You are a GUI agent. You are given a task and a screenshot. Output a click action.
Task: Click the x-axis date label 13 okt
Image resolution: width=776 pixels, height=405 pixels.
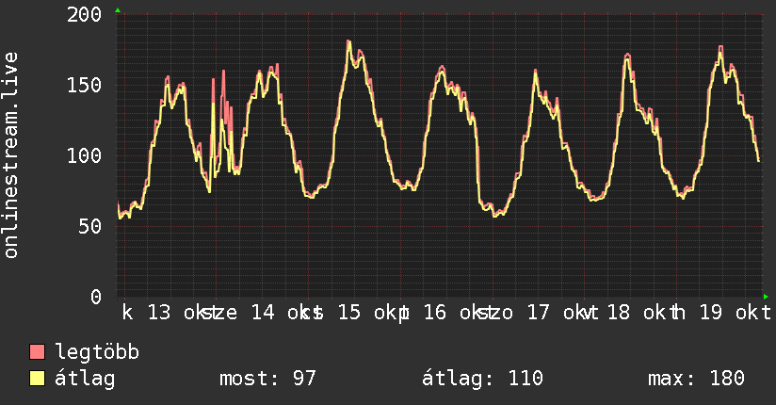181,313
